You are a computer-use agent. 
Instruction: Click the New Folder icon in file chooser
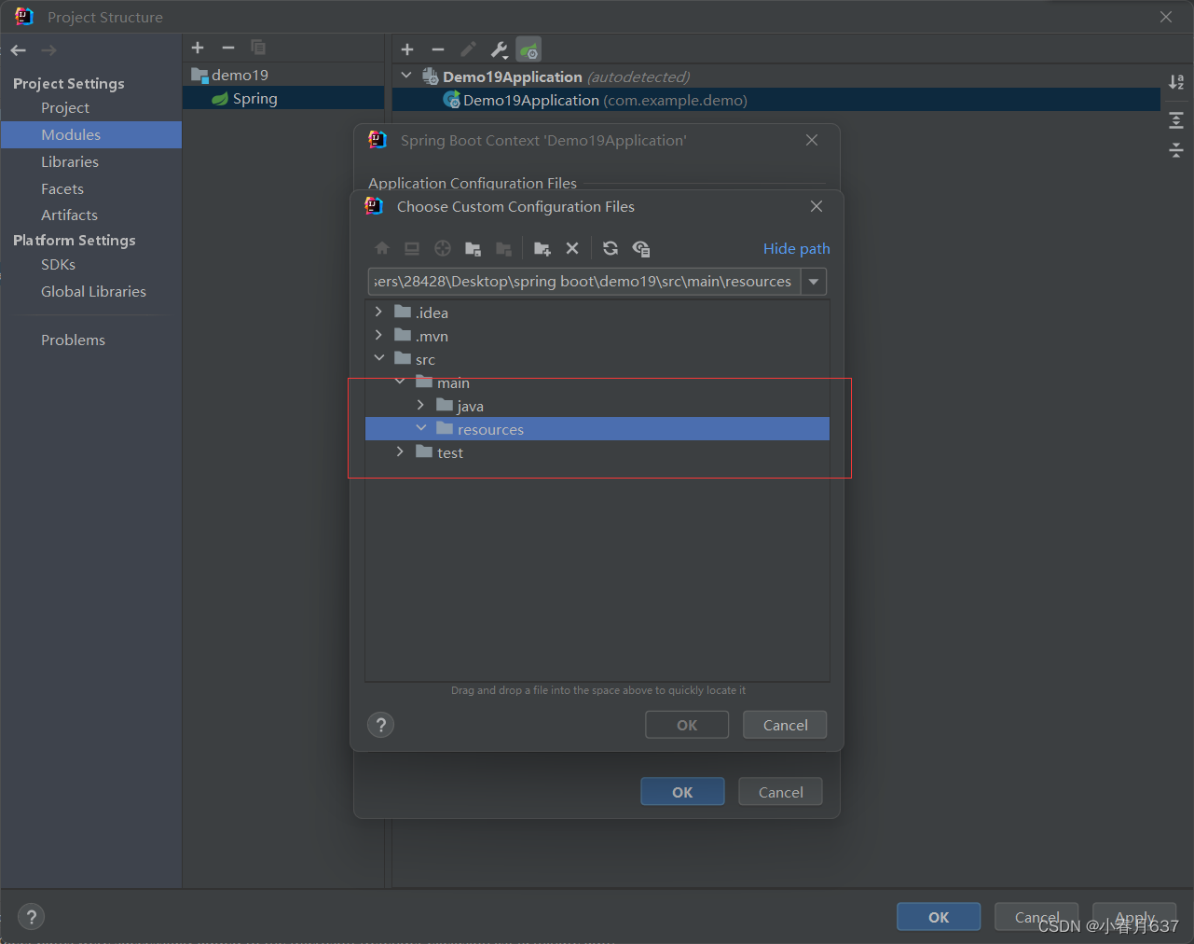(x=542, y=248)
